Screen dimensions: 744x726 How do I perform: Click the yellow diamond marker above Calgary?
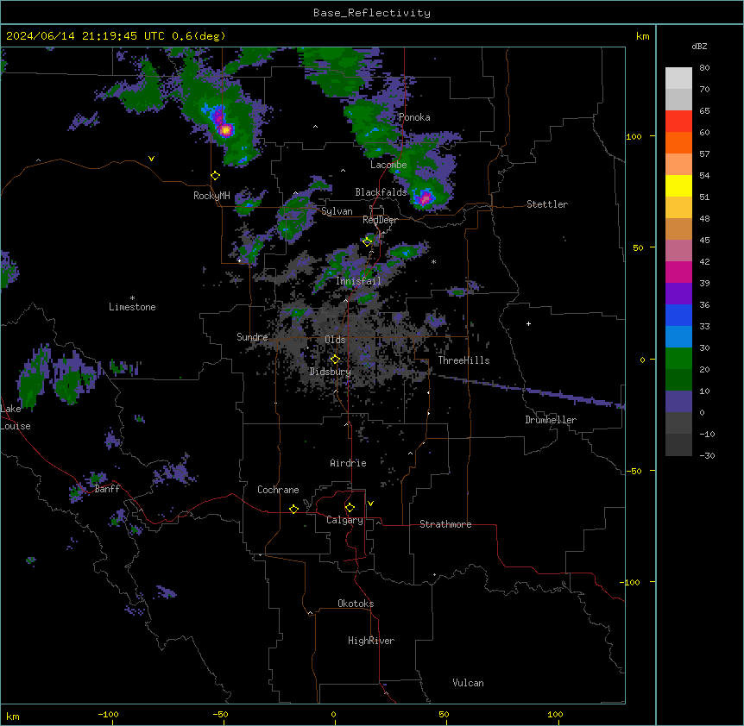(x=350, y=508)
